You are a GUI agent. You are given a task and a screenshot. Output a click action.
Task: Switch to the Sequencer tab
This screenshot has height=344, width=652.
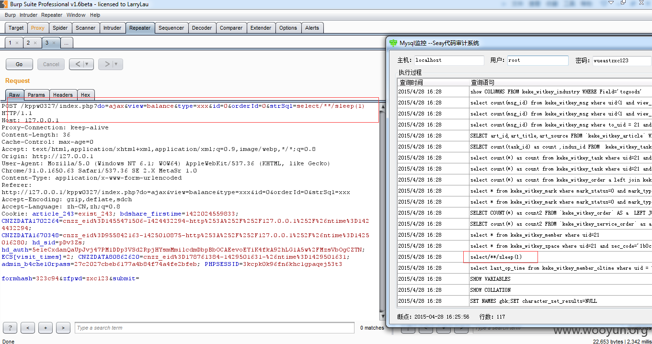click(171, 28)
